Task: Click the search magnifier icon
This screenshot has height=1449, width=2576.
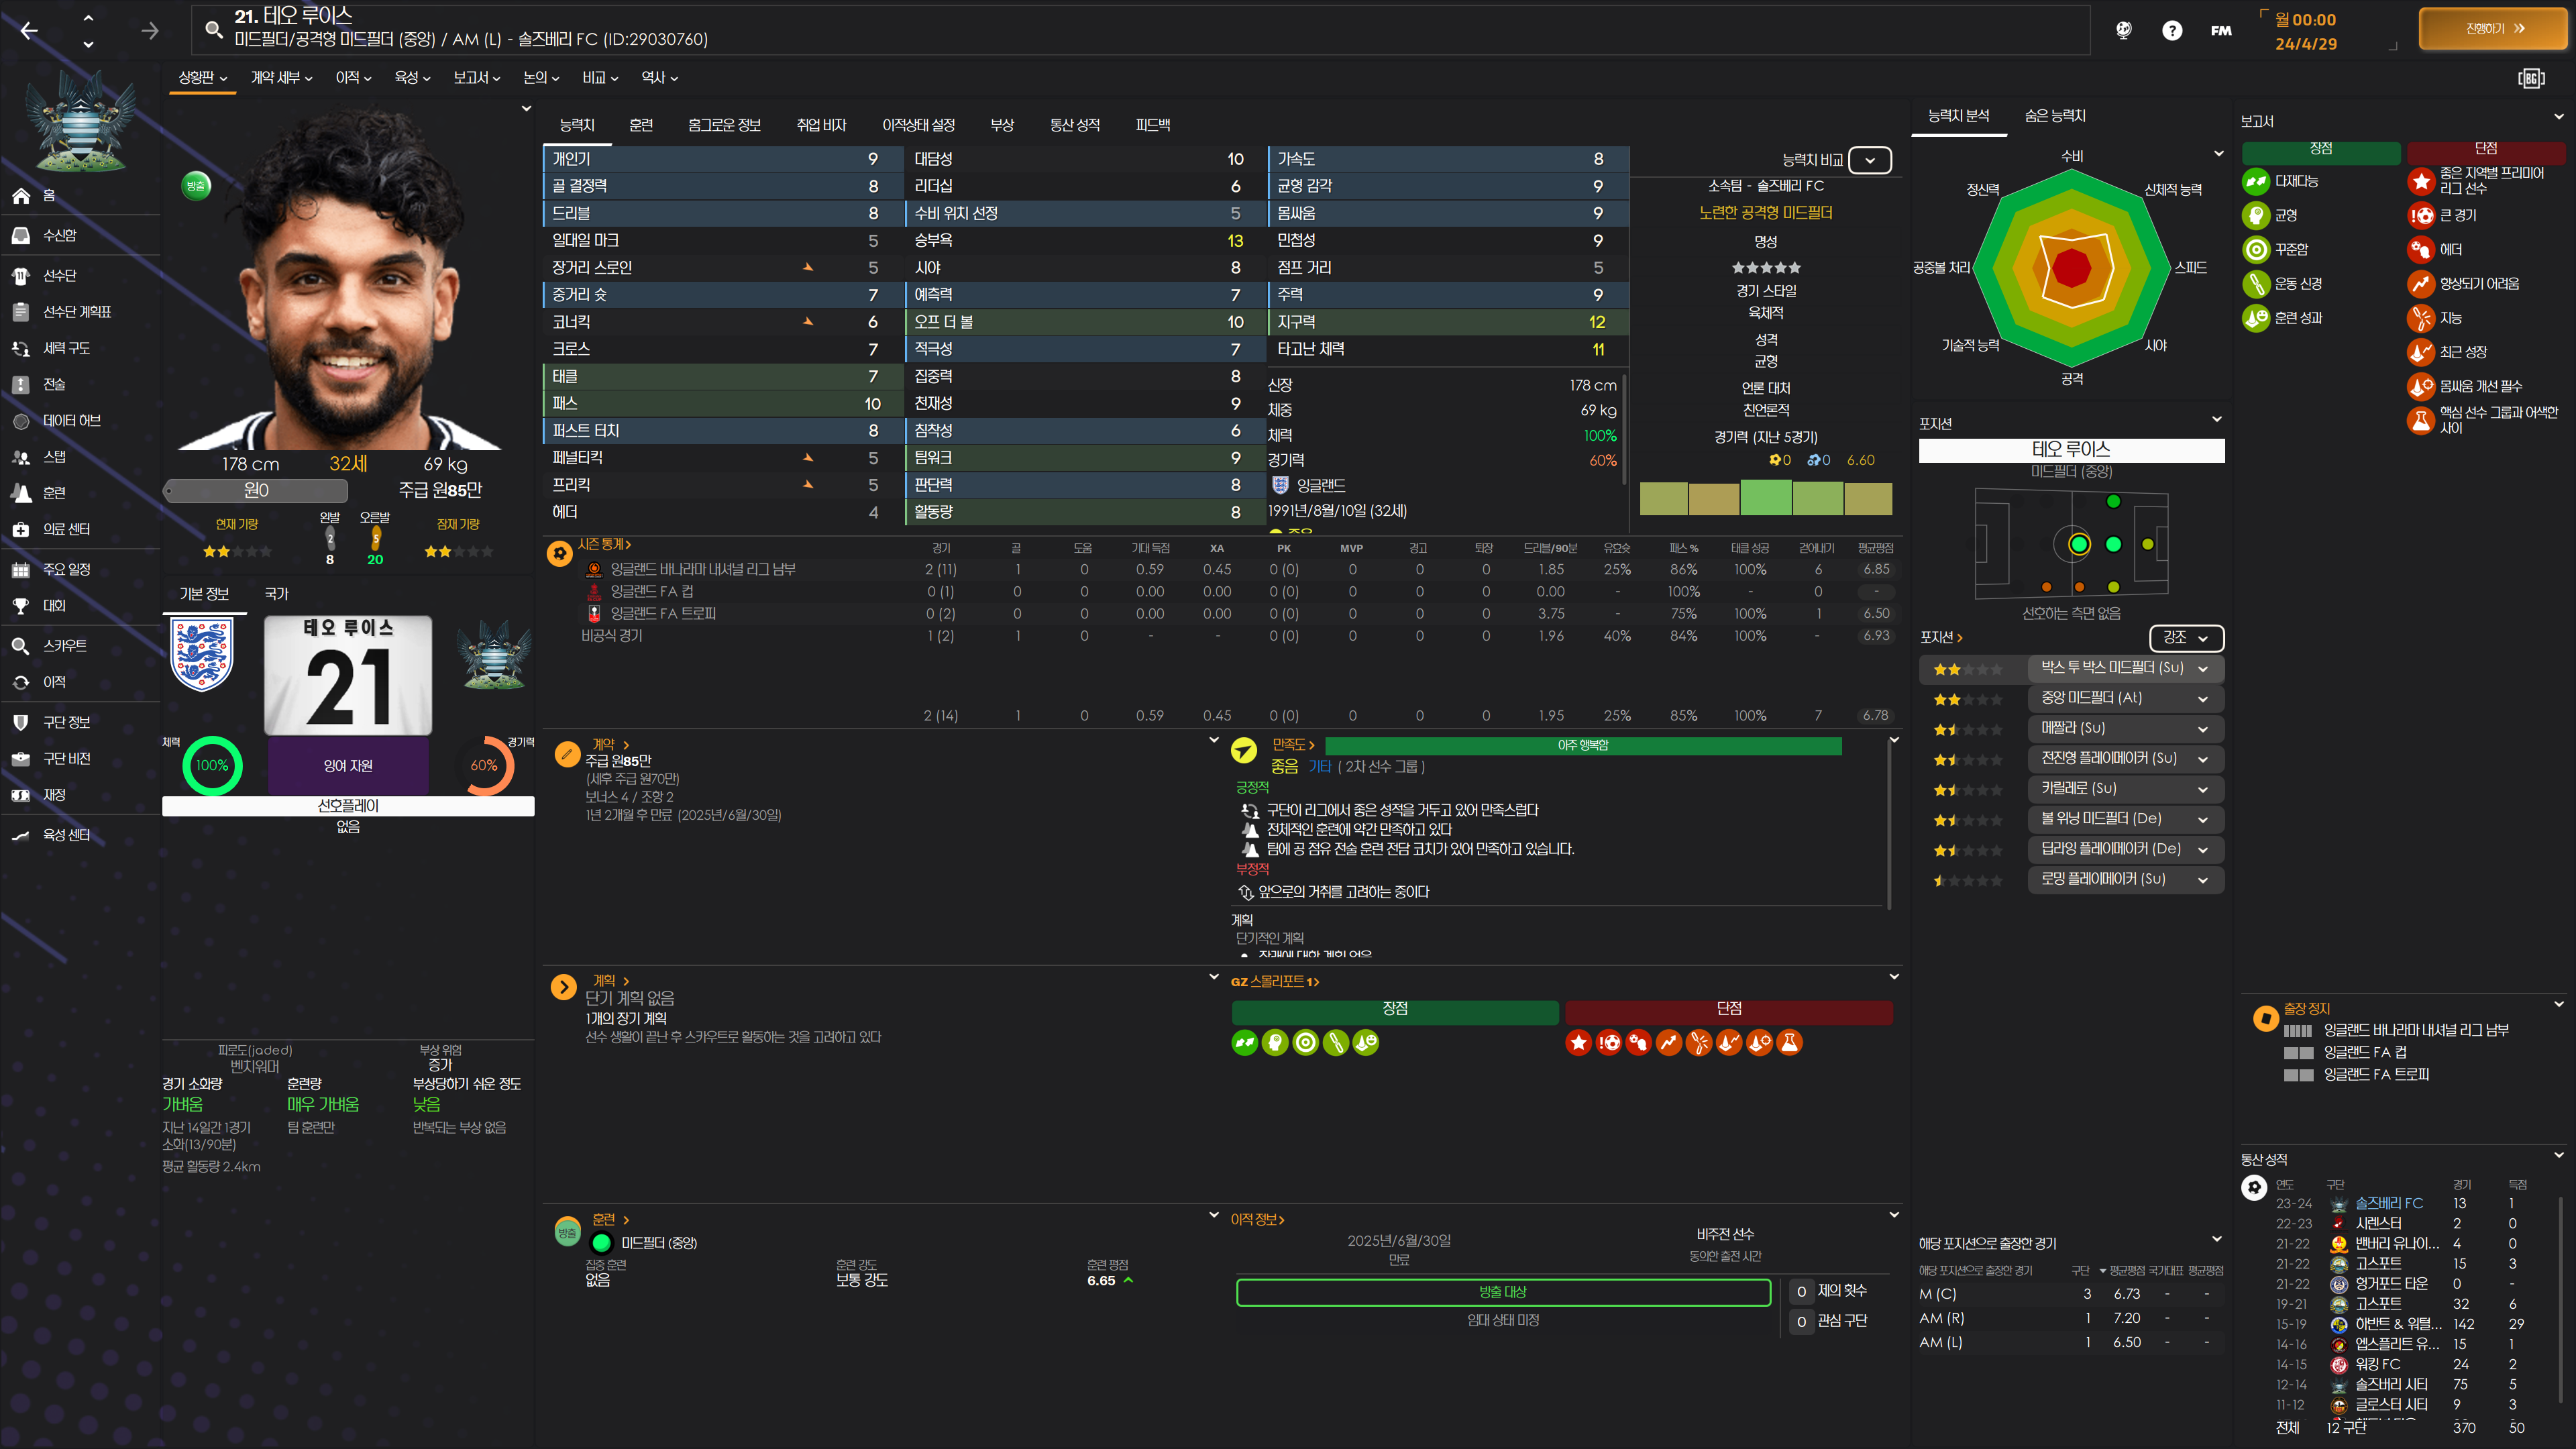Action: [x=213, y=29]
